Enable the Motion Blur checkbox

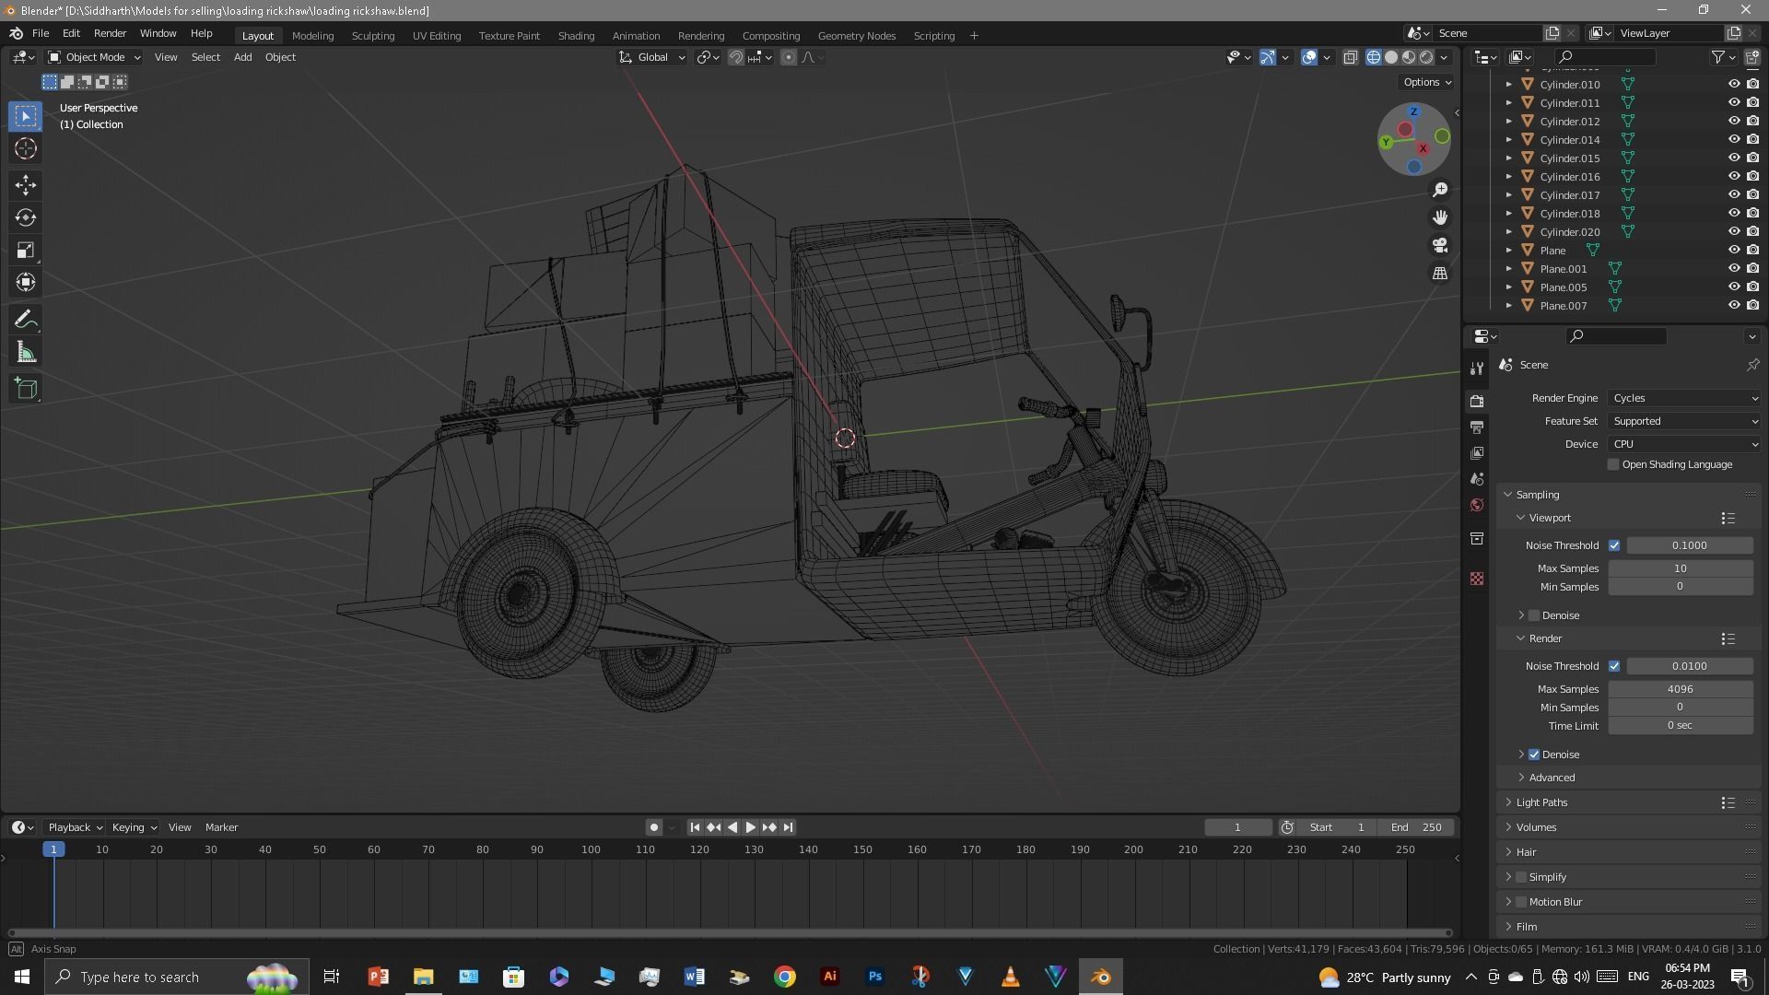[x=1521, y=902]
